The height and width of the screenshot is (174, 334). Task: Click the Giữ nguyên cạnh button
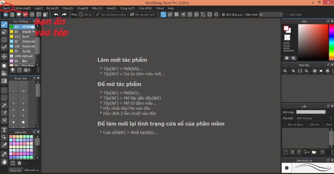(x=143, y=14)
